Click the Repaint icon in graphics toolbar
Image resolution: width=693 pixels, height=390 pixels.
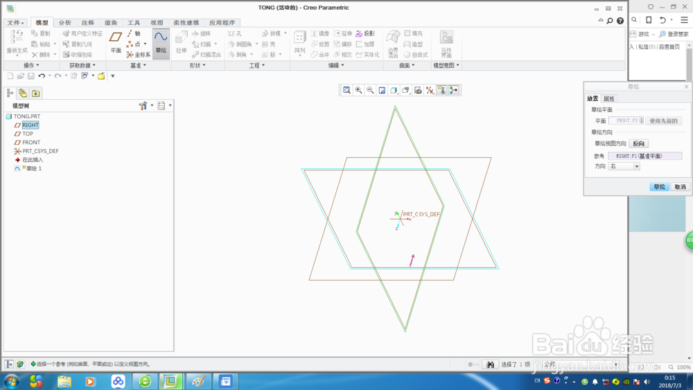pos(382,90)
